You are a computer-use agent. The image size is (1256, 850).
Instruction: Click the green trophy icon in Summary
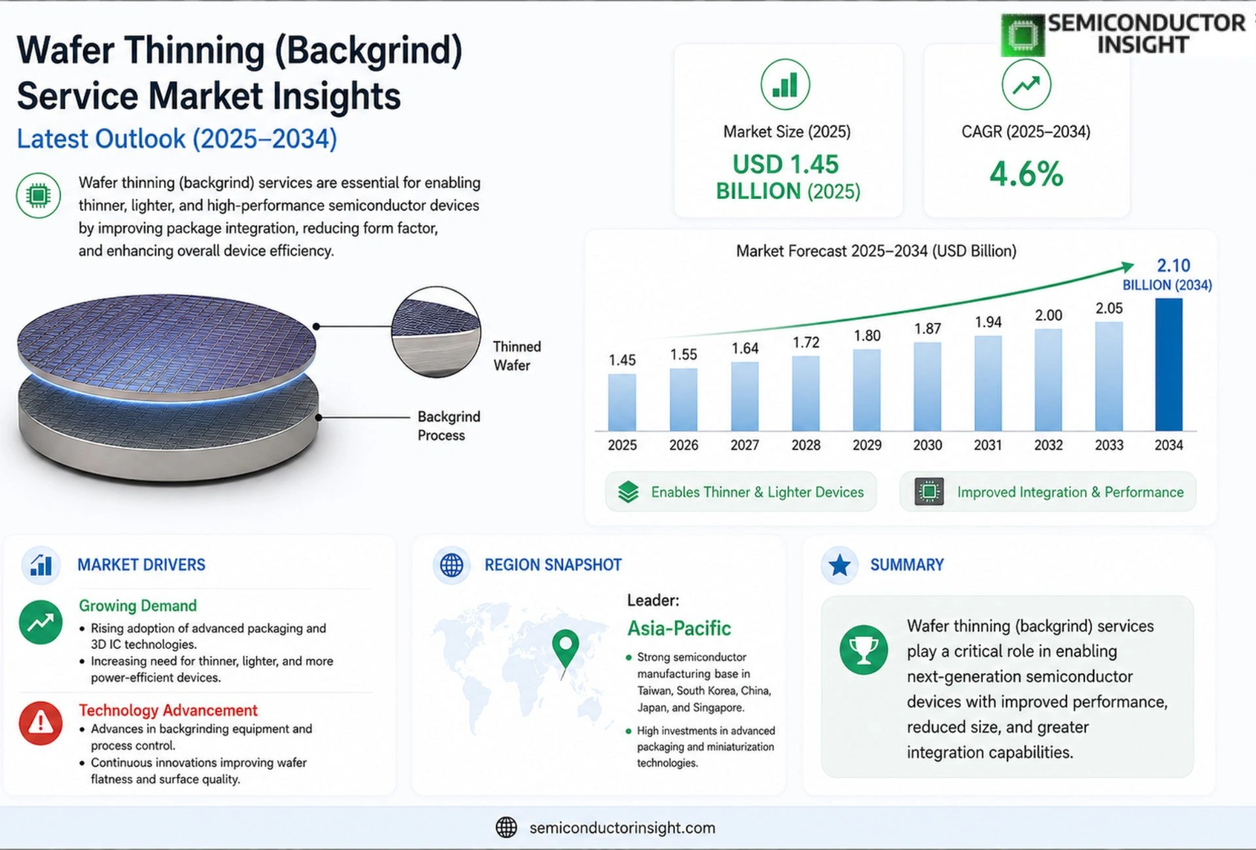(x=863, y=650)
